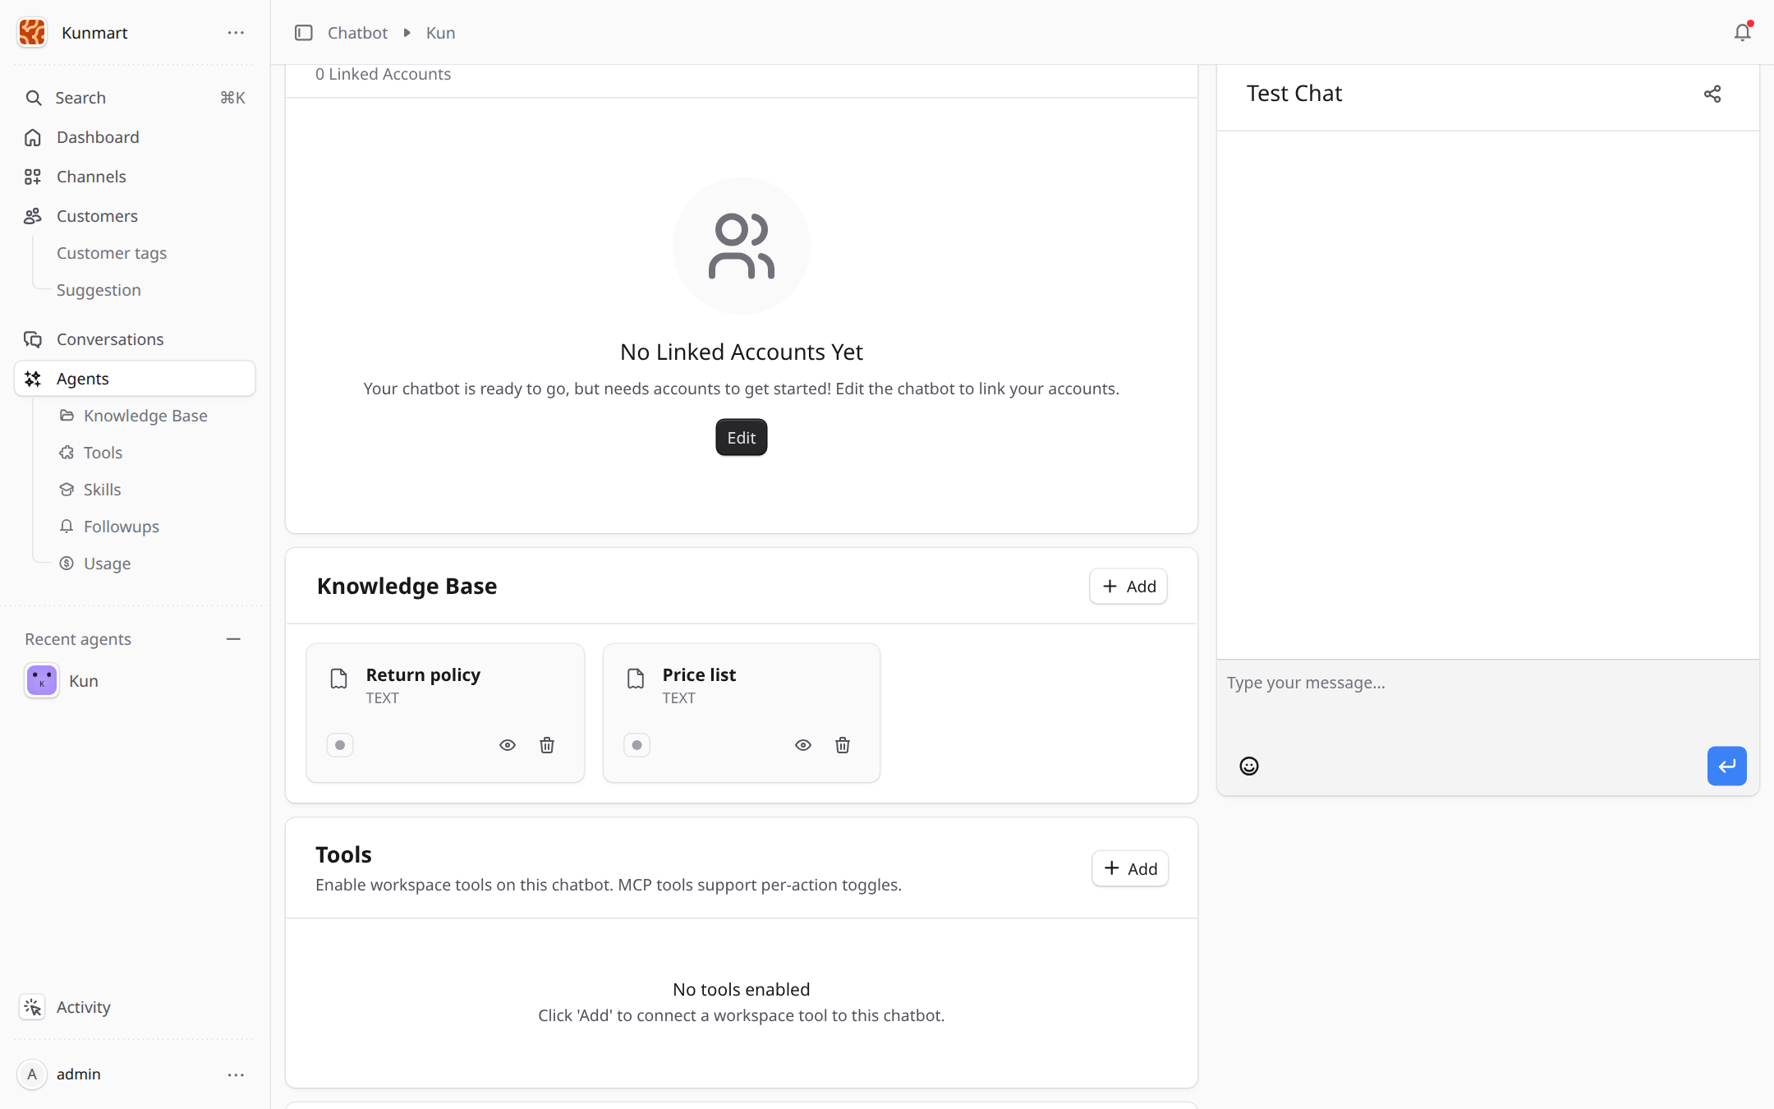Toggle status of Return policy card
The image size is (1774, 1109).
point(340,745)
